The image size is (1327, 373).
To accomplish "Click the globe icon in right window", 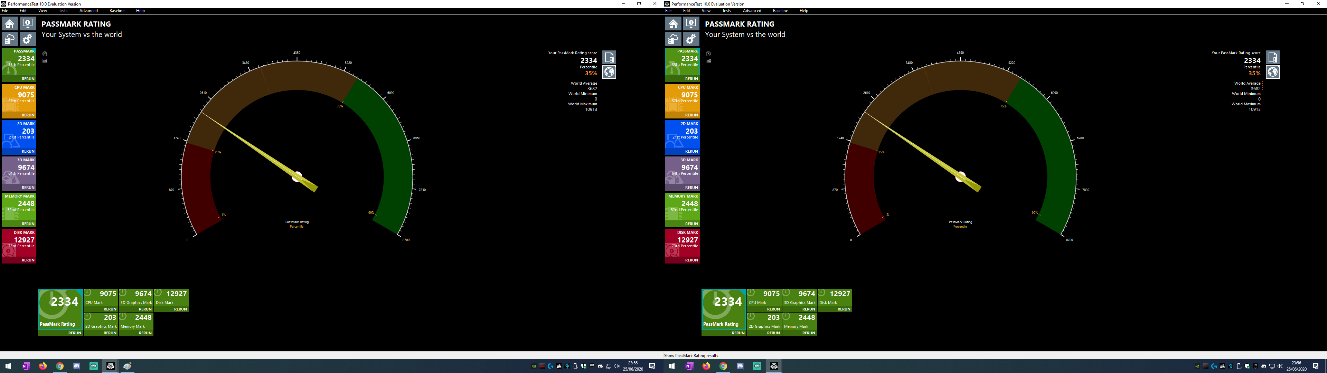I will click(1273, 72).
